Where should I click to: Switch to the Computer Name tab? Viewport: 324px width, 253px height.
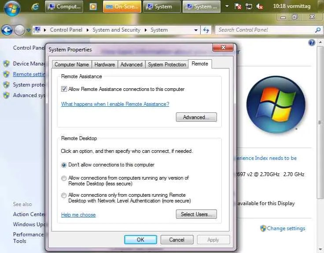pyautogui.click(x=72, y=65)
